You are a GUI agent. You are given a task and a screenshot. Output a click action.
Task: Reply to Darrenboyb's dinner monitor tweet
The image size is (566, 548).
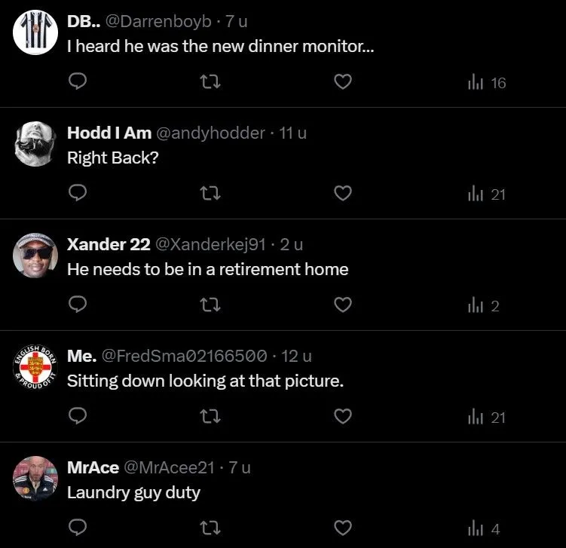tap(78, 82)
